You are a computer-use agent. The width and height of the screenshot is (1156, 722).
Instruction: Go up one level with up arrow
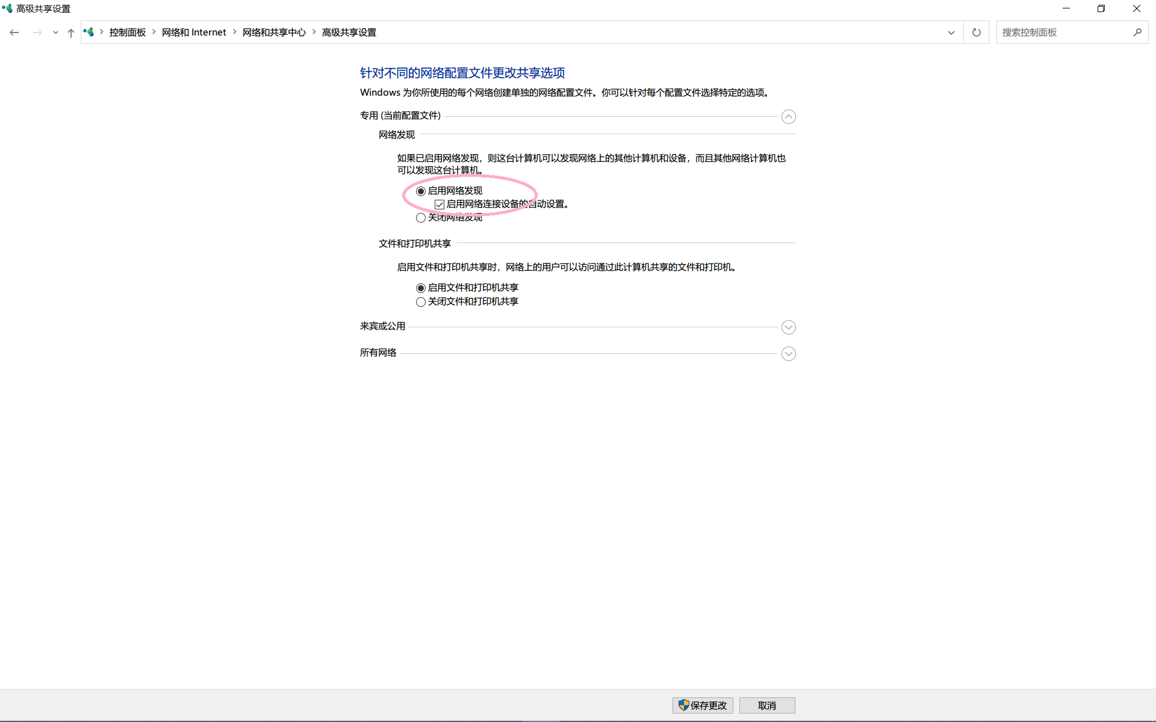tap(71, 32)
